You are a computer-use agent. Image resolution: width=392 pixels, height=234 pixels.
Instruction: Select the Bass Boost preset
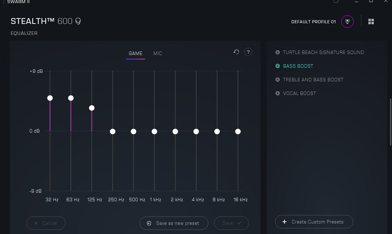[x=298, y=66]
